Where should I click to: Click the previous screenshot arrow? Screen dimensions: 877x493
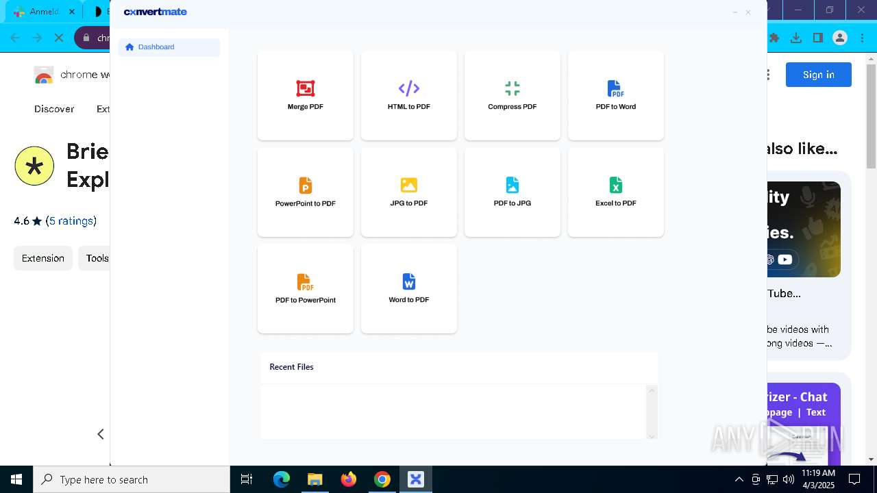pos(101,434)
